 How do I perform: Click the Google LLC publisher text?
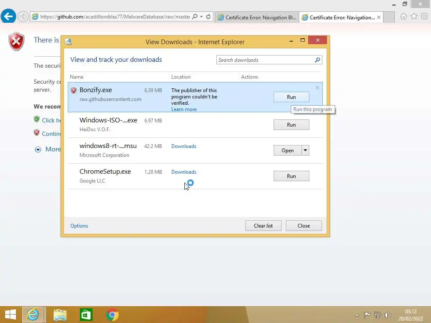(x=92, y=181)
